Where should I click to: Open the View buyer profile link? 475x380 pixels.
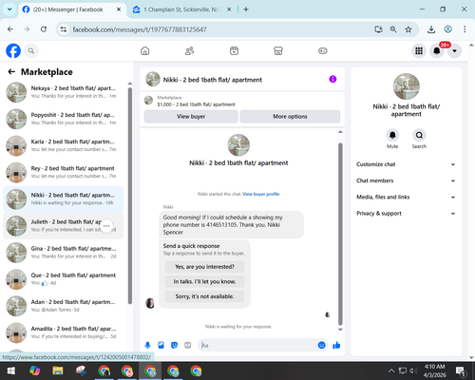[x=261, y=194]
